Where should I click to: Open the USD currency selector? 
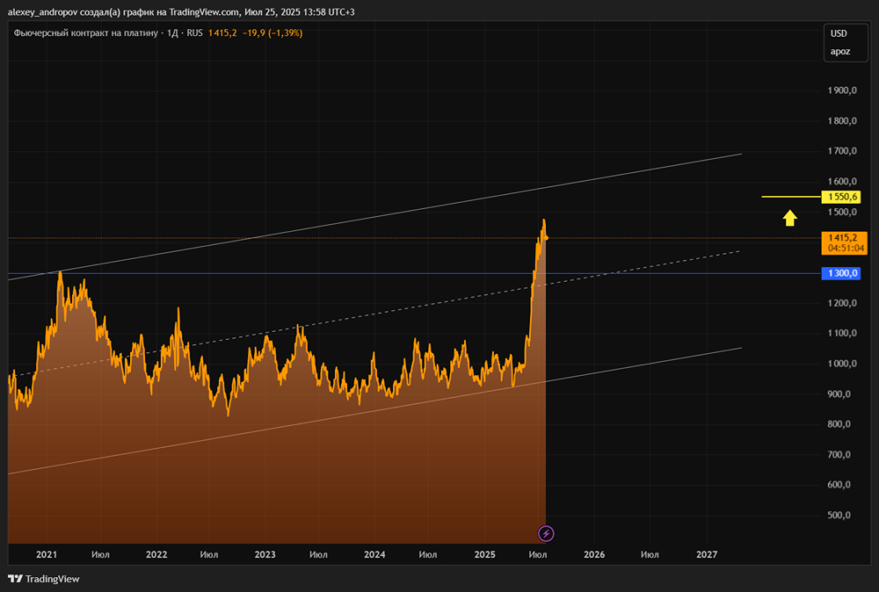[x=839, y=33]
